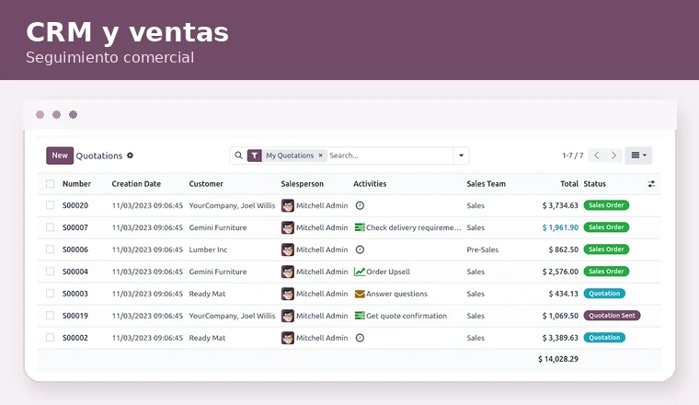Click the search magnifier icon
Viewport: 699px width, 405px height.
coord(238,156)
